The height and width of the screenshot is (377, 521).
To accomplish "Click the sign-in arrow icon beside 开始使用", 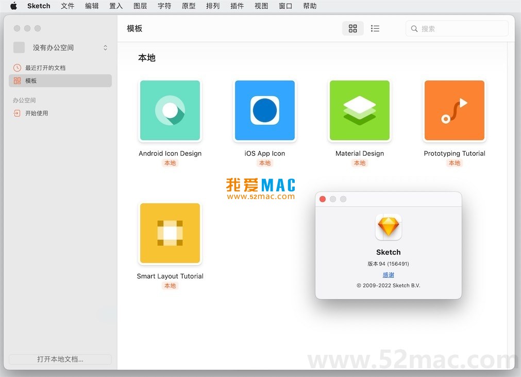I will pos(17,113).
